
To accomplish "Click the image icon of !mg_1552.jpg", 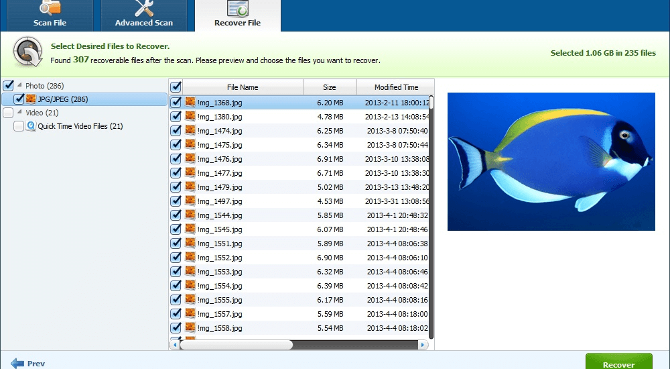I will point(190,257).
